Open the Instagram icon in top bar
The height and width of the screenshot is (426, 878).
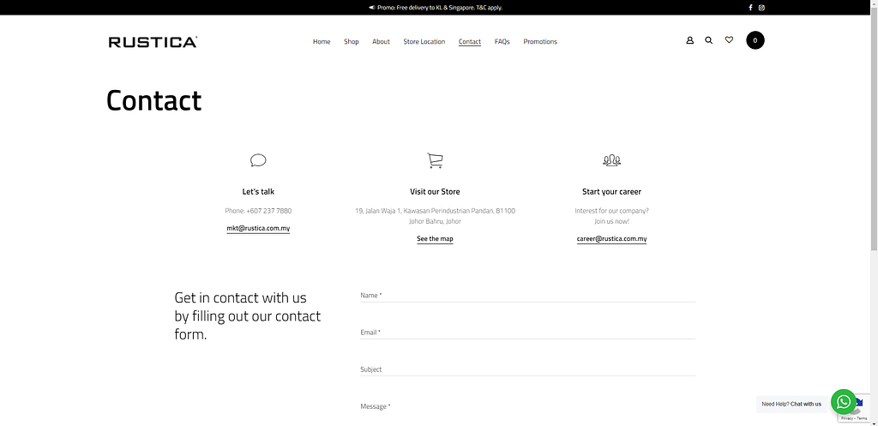pos(761,8)
